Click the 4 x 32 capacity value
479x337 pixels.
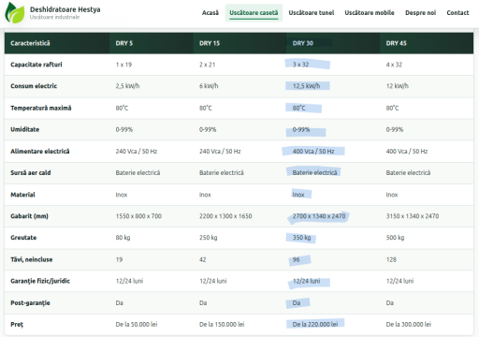[x=394, y=65]
